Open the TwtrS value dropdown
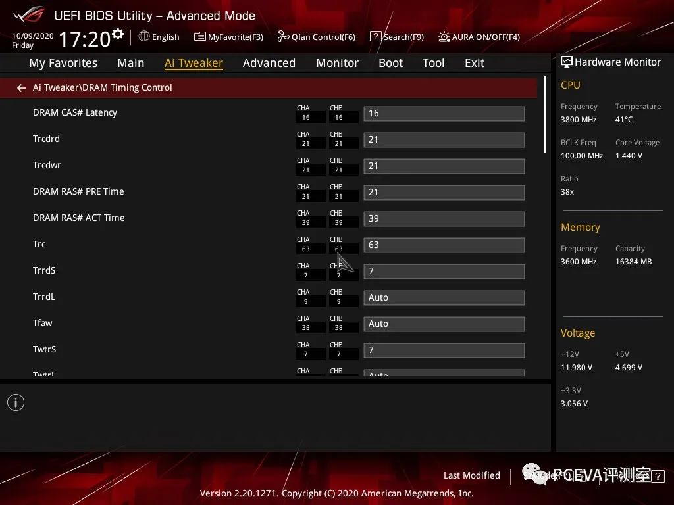This screenshot has height=505, width=674. (x=444, y=350)
